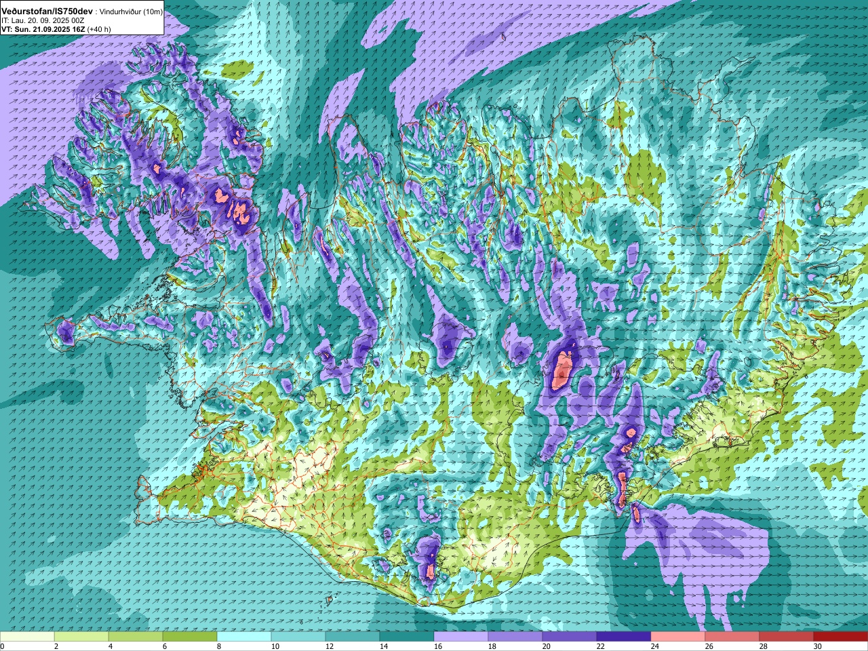Click the legend number 0

(2, 646)
